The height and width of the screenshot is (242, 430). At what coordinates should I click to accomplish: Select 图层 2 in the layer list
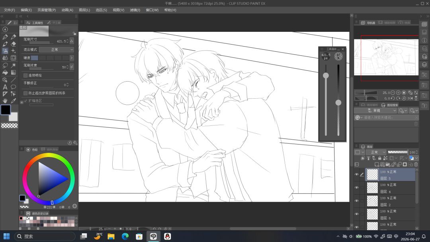tap(391, 201)
